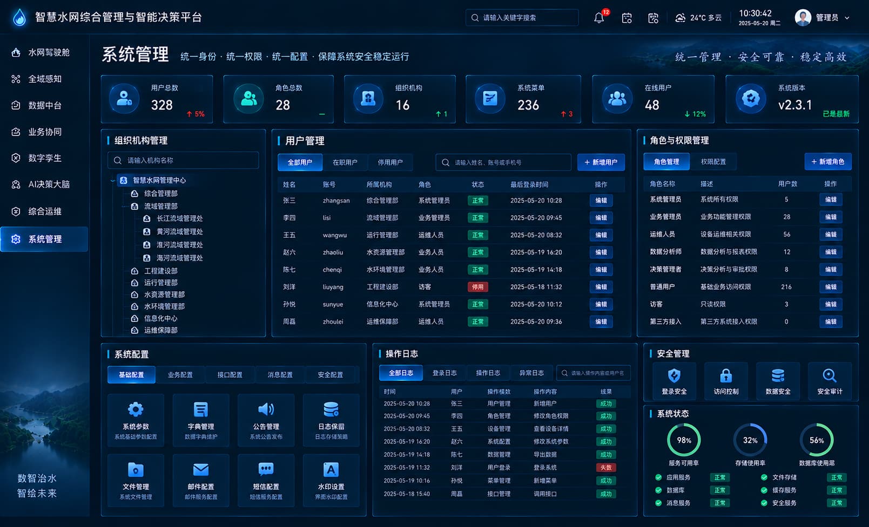Viewport: 869px width, 527px height.
Task: Click the 新增角色 button
Action: click(x=828, y=162)
